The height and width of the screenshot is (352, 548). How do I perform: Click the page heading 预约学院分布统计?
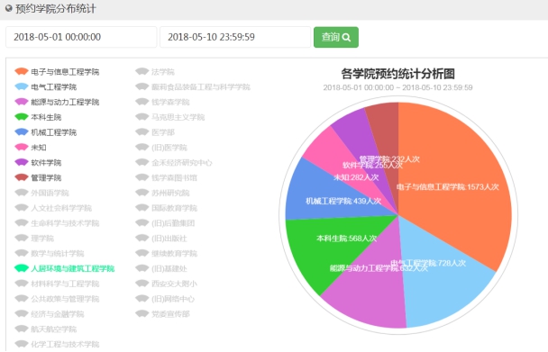(x=56, y=8)
